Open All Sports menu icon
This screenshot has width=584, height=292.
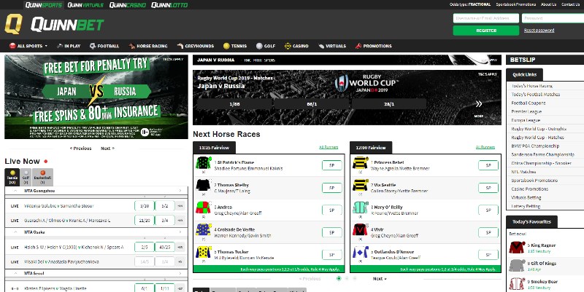click(x=12, y=46)
